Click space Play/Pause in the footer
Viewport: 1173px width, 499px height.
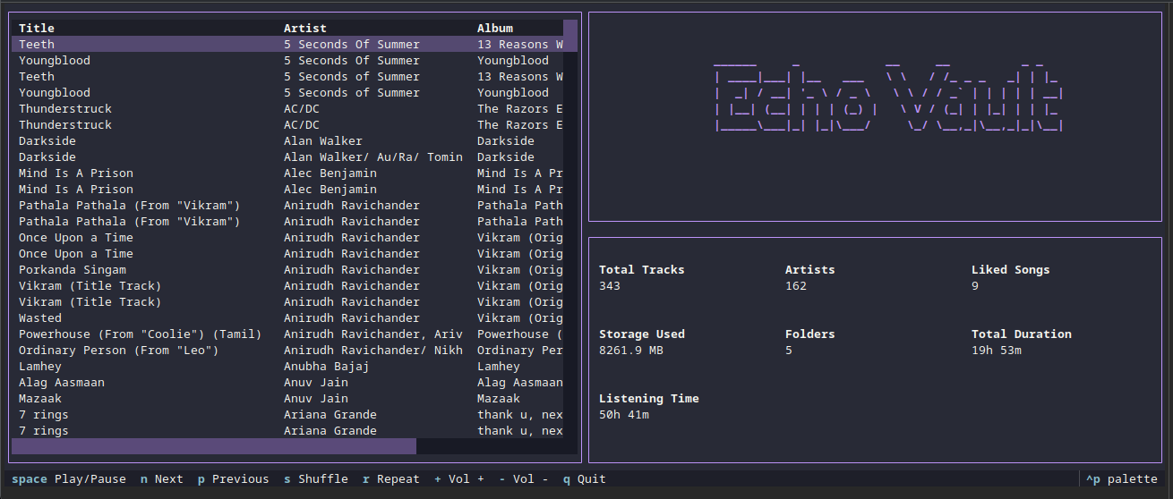[x=69, y=479]
